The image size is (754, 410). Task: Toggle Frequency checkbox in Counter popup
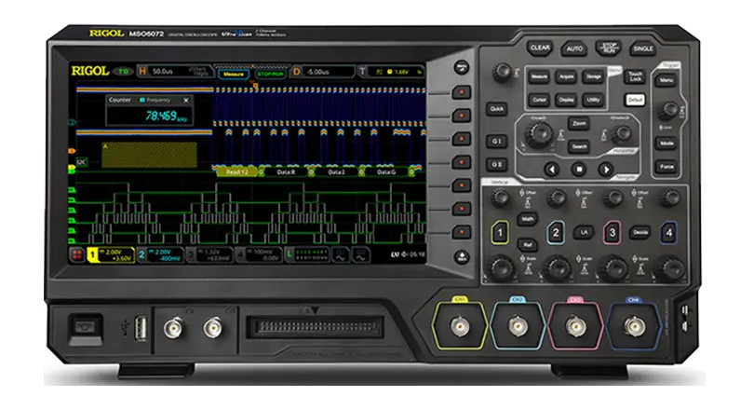(141, 100)
